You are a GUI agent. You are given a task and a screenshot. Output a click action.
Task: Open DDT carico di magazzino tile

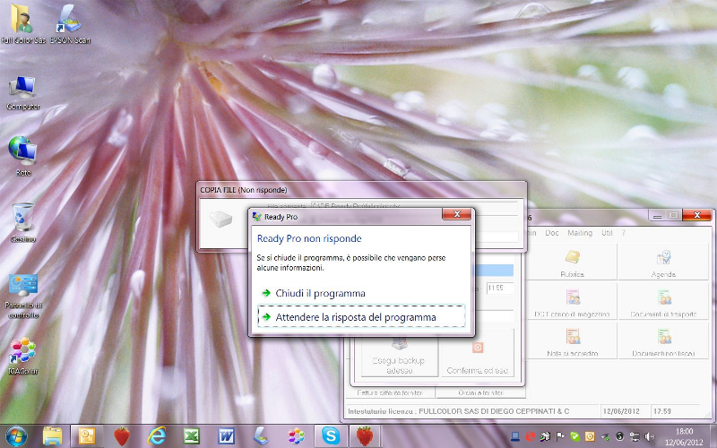[x=572, y=301]
